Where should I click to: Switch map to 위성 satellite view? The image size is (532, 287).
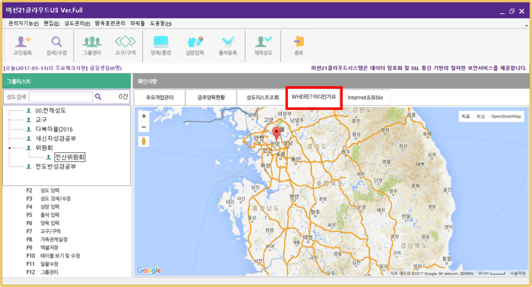[481, 116]
